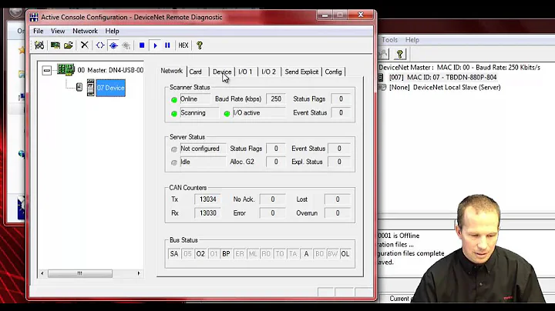Select 07 Device in the tree
This screenshot has width=555, height=311.
click(x=110, y=88)
